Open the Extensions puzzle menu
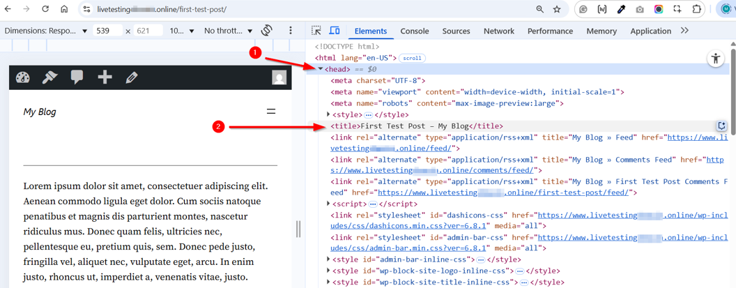 [x=696, y=9]
